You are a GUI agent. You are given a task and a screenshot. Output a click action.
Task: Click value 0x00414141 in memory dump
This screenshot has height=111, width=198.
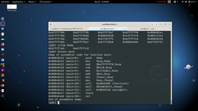[x=155, y=36]
